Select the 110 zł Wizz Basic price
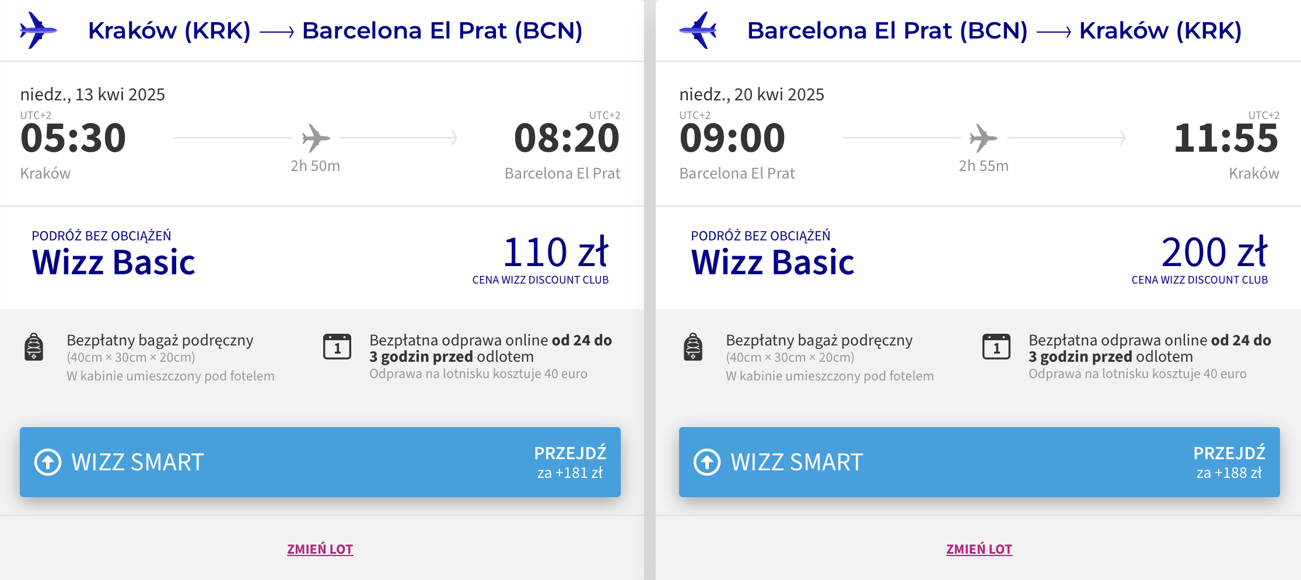This screenshot has height=580, width=1301. tap(555, 252)
